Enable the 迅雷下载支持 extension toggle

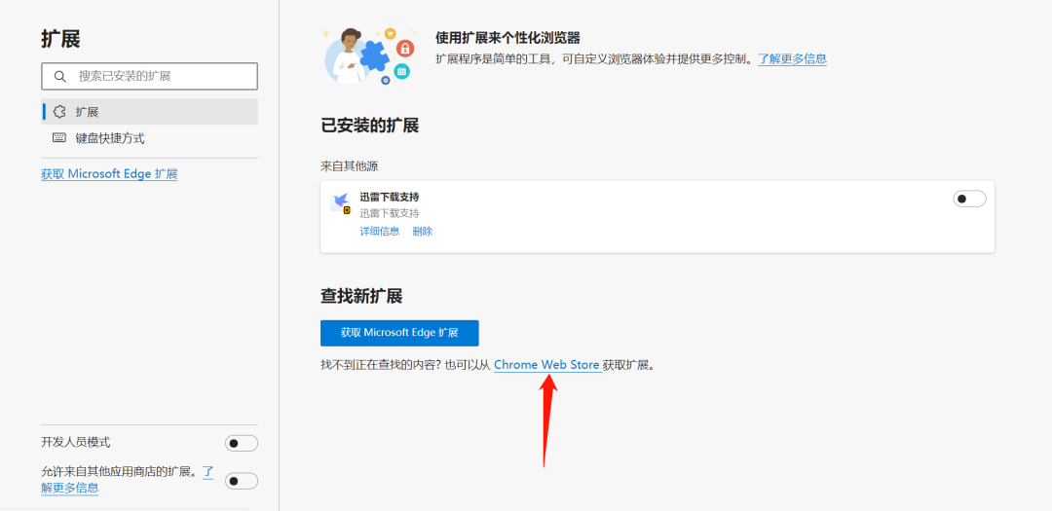point(969,199)
